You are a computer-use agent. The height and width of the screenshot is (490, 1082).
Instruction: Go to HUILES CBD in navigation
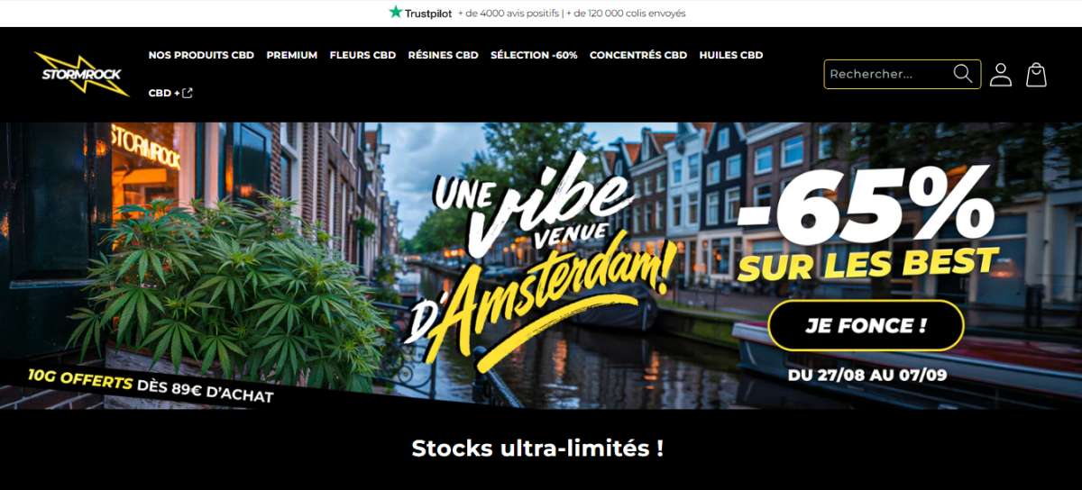pos(731,55)
